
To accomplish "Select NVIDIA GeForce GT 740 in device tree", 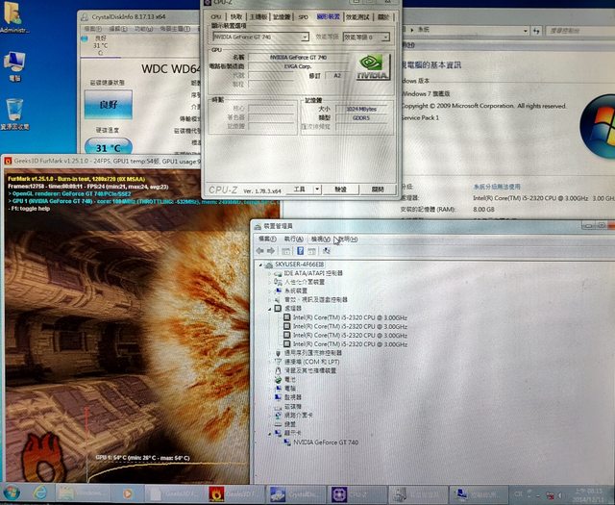I will (x=326, y=441).
